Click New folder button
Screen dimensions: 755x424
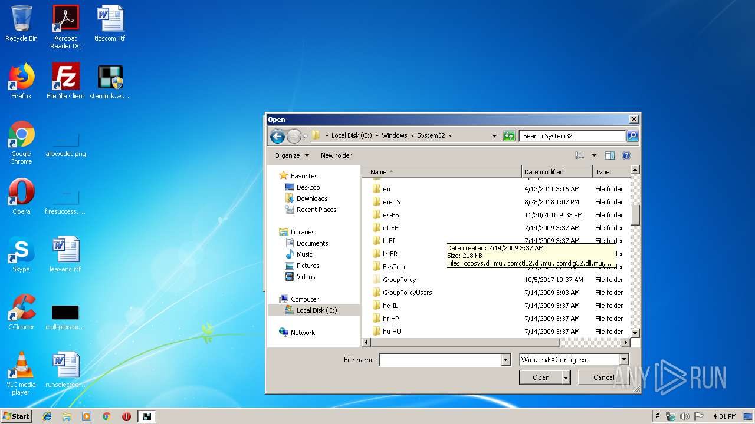pyautogui.click(x=336, y=155)
